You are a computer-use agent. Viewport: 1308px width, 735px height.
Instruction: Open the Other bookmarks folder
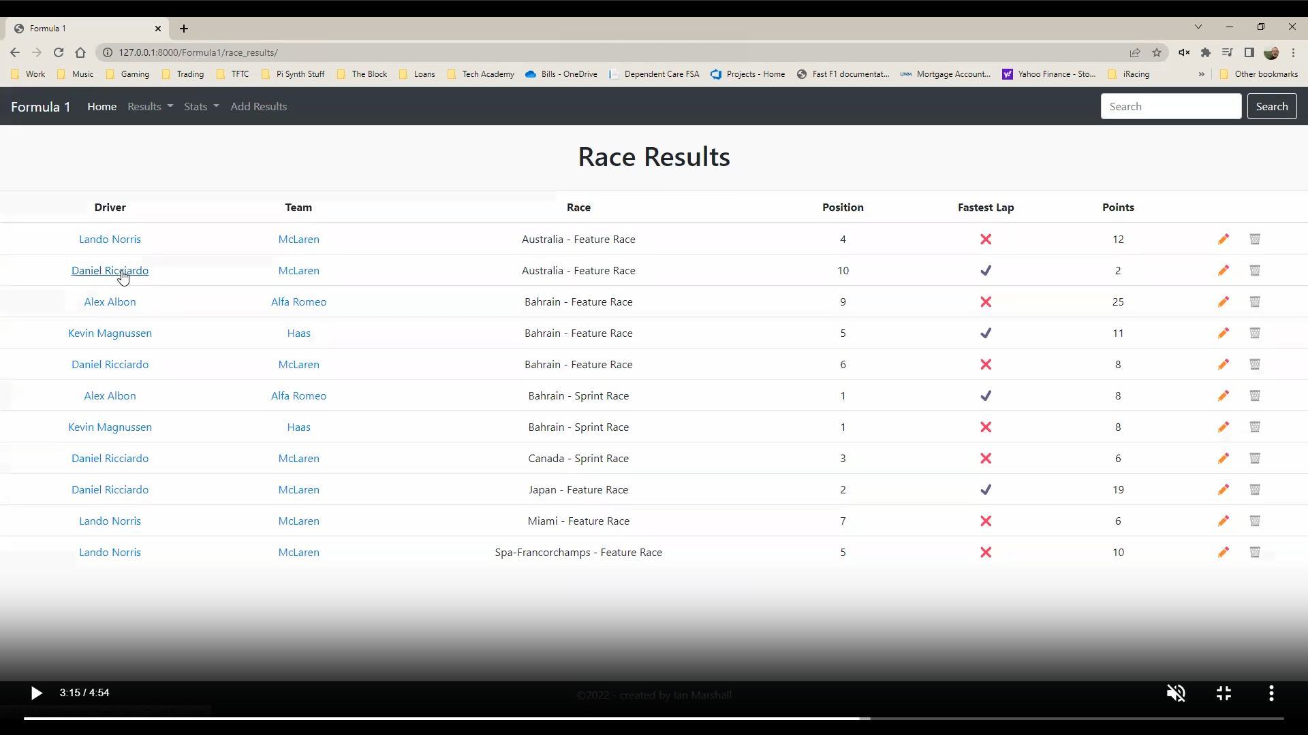click(x=1259, y=74)
